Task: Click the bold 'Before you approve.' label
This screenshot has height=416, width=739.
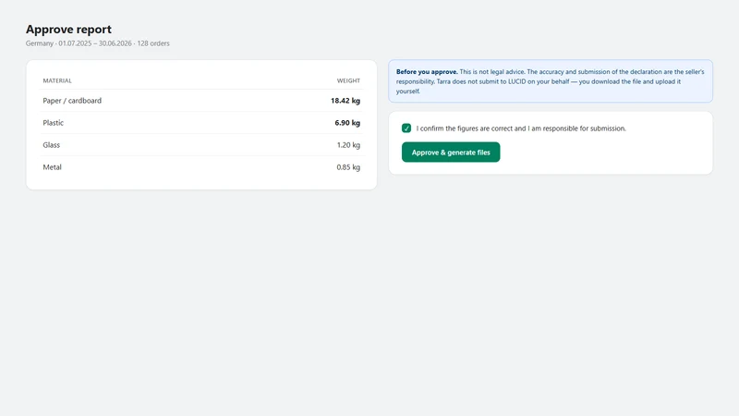Action: 427,72
